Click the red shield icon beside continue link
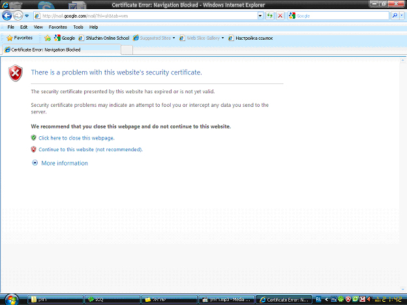 [33, 149]
